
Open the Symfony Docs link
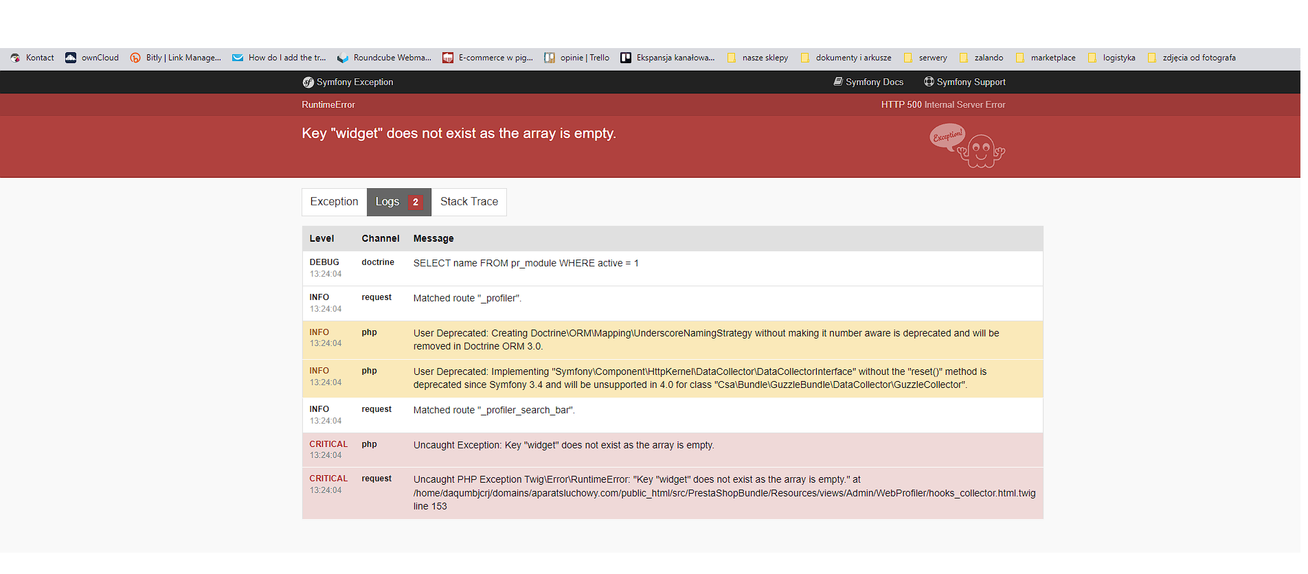[875, 82]
